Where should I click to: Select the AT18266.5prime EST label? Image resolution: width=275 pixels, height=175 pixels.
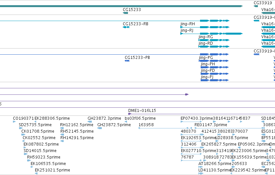215,164
